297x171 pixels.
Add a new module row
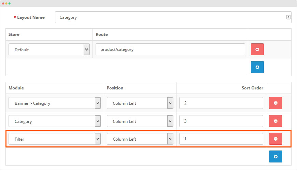coord(275,157)
